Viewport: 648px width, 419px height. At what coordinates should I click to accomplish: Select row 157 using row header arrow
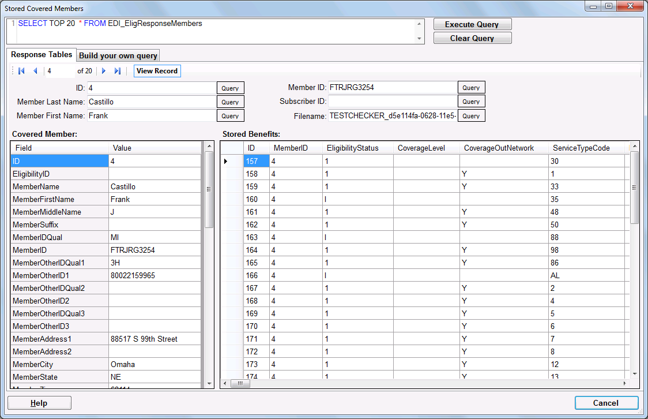click(x=227, y=161)
